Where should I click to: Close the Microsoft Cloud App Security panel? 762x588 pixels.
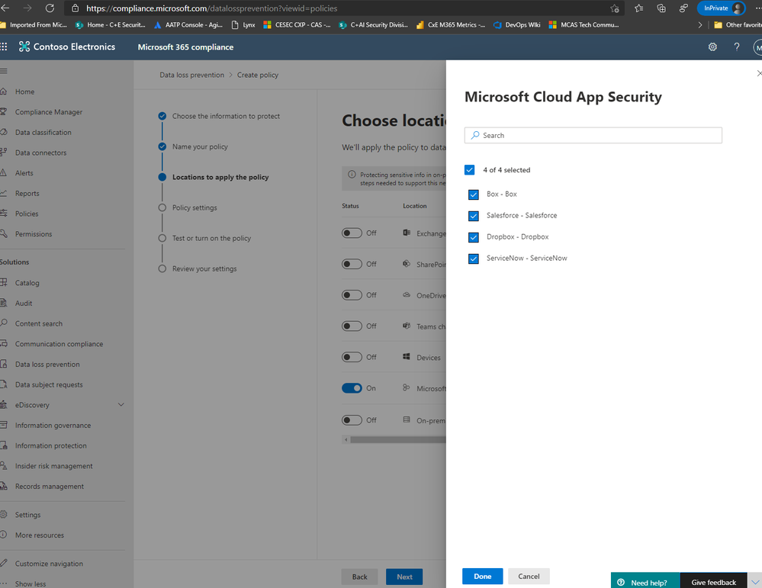(x=759, y=73)
